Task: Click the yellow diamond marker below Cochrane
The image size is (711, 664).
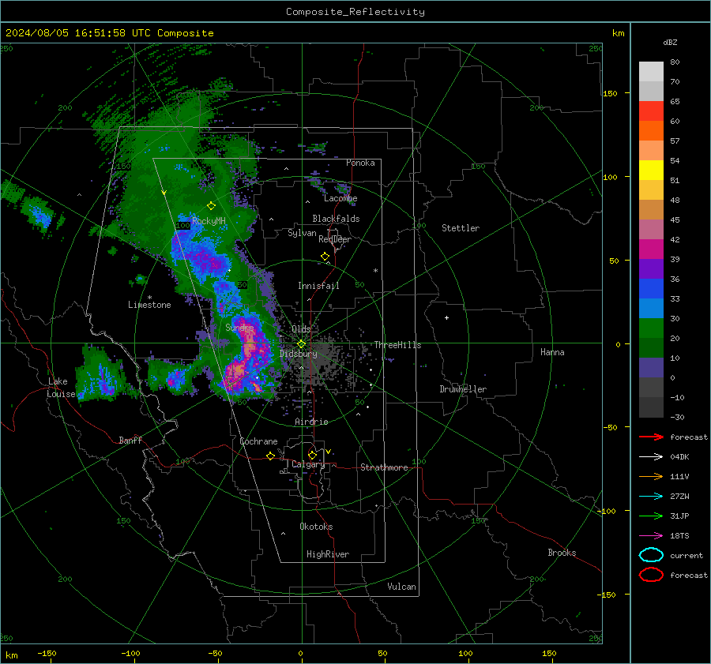Action: [x=271, y=456]
